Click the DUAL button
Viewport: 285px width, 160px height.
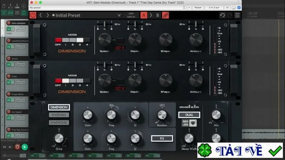tap(189, 115)
